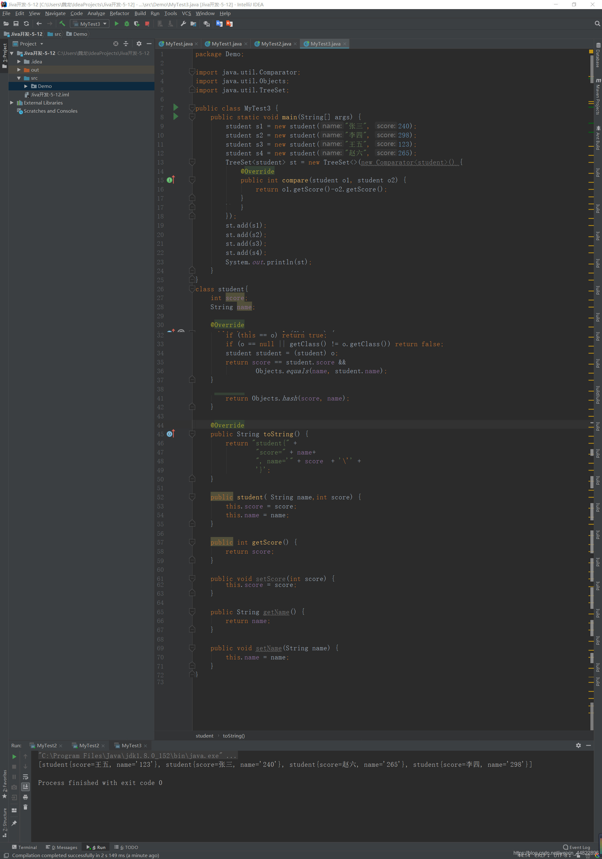The image size is (602, 859).
Task: Start debugging with the bug icon
Action: coord(127,24)
